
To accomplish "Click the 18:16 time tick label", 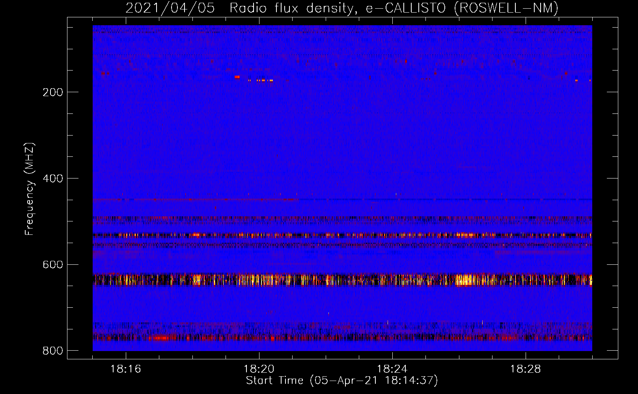I will [126, 369].
